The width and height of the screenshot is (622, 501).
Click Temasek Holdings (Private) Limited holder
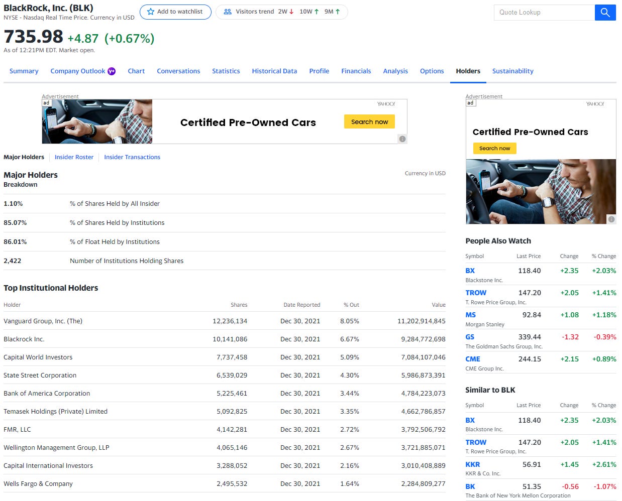point(55,411)
